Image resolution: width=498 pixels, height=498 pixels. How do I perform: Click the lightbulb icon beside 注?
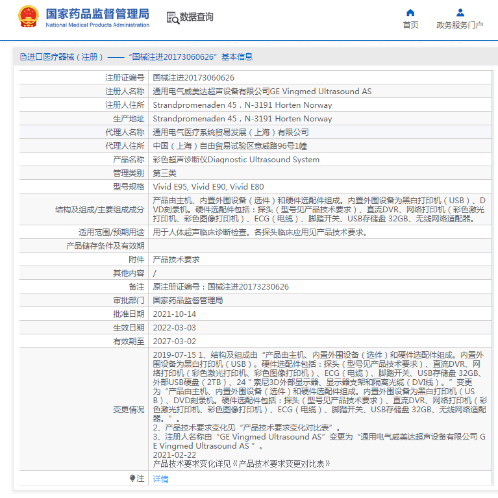[132, 479]
